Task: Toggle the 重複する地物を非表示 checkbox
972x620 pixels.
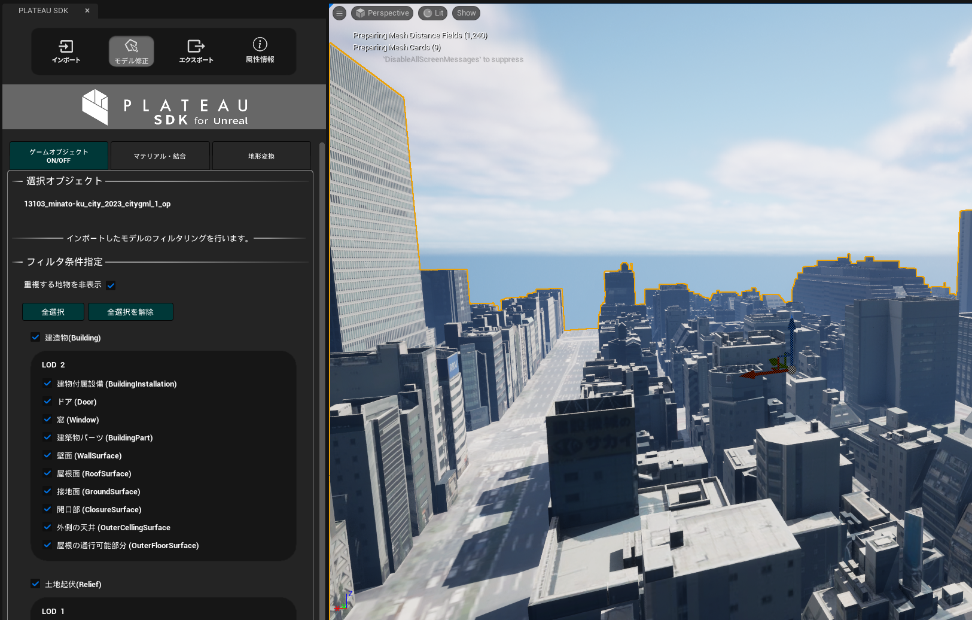Action: pyautogui.click(x=111, y=285)
